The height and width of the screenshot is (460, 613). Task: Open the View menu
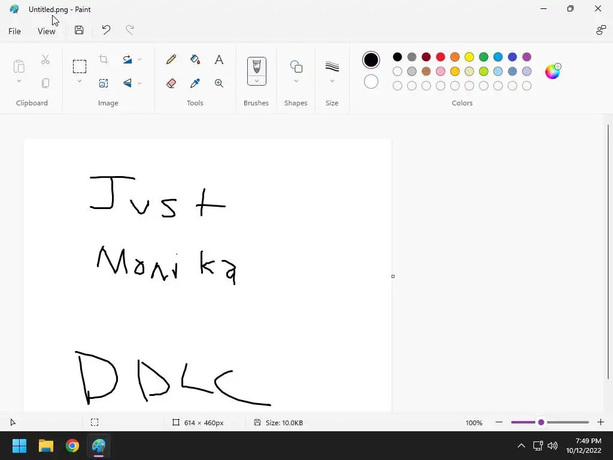(46, 31)
